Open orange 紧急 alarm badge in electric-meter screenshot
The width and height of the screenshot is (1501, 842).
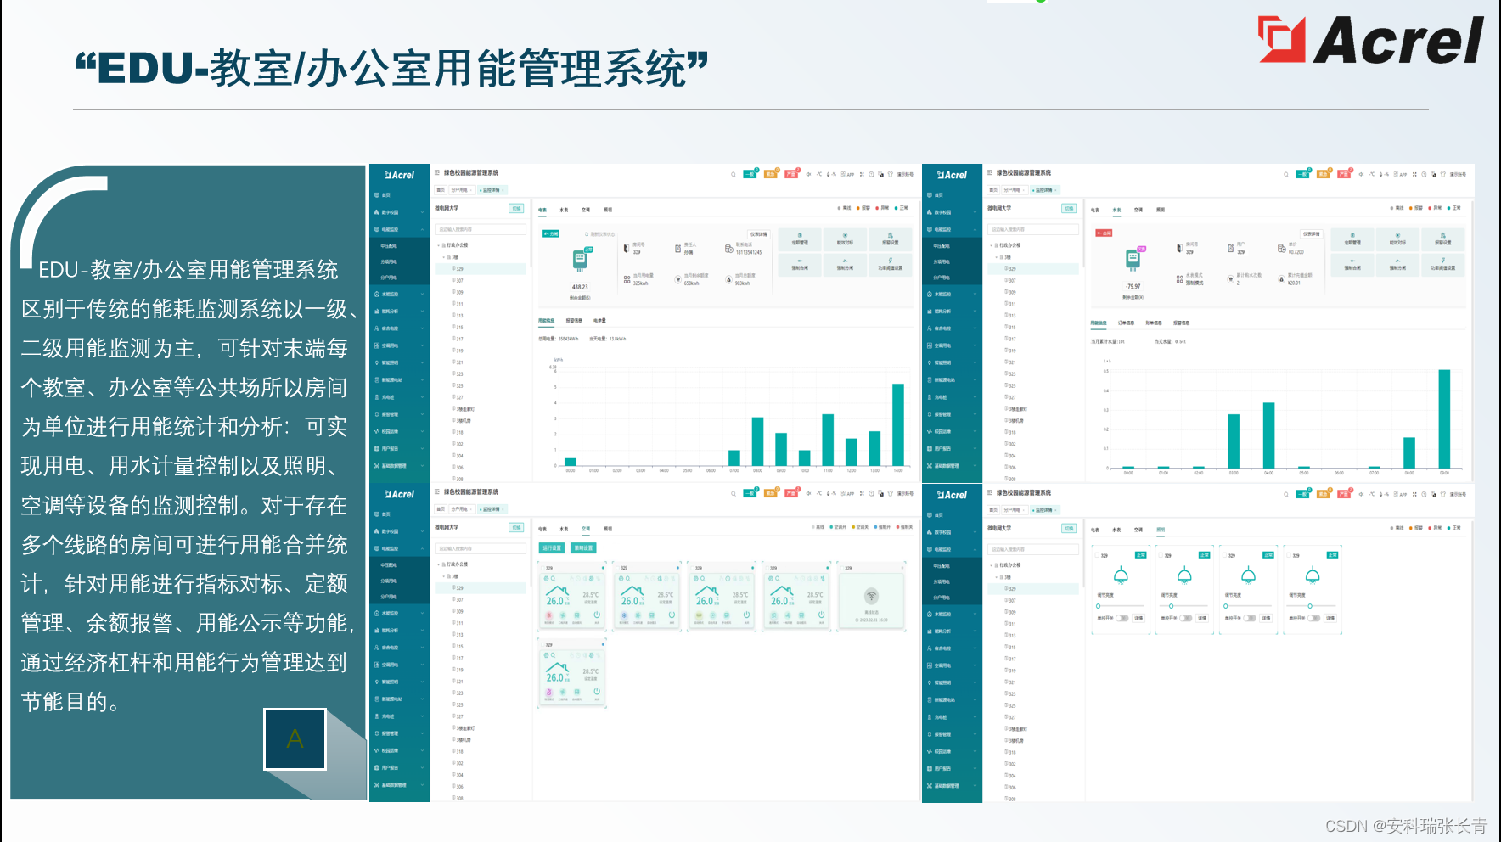tap(771, 174)
